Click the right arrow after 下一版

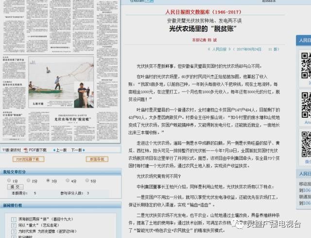[84, 150]
